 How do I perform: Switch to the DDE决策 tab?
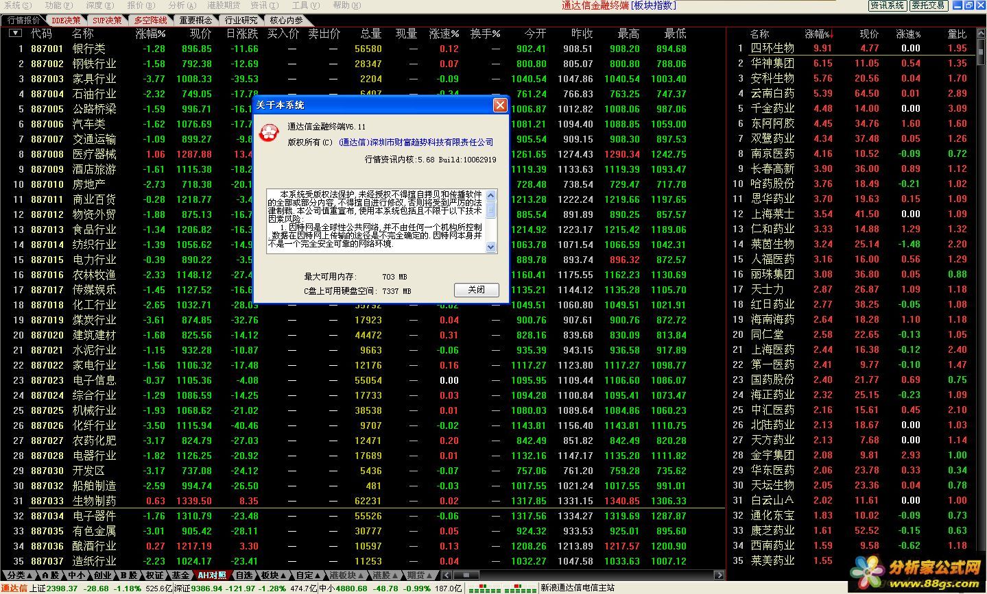pos(67,21)
